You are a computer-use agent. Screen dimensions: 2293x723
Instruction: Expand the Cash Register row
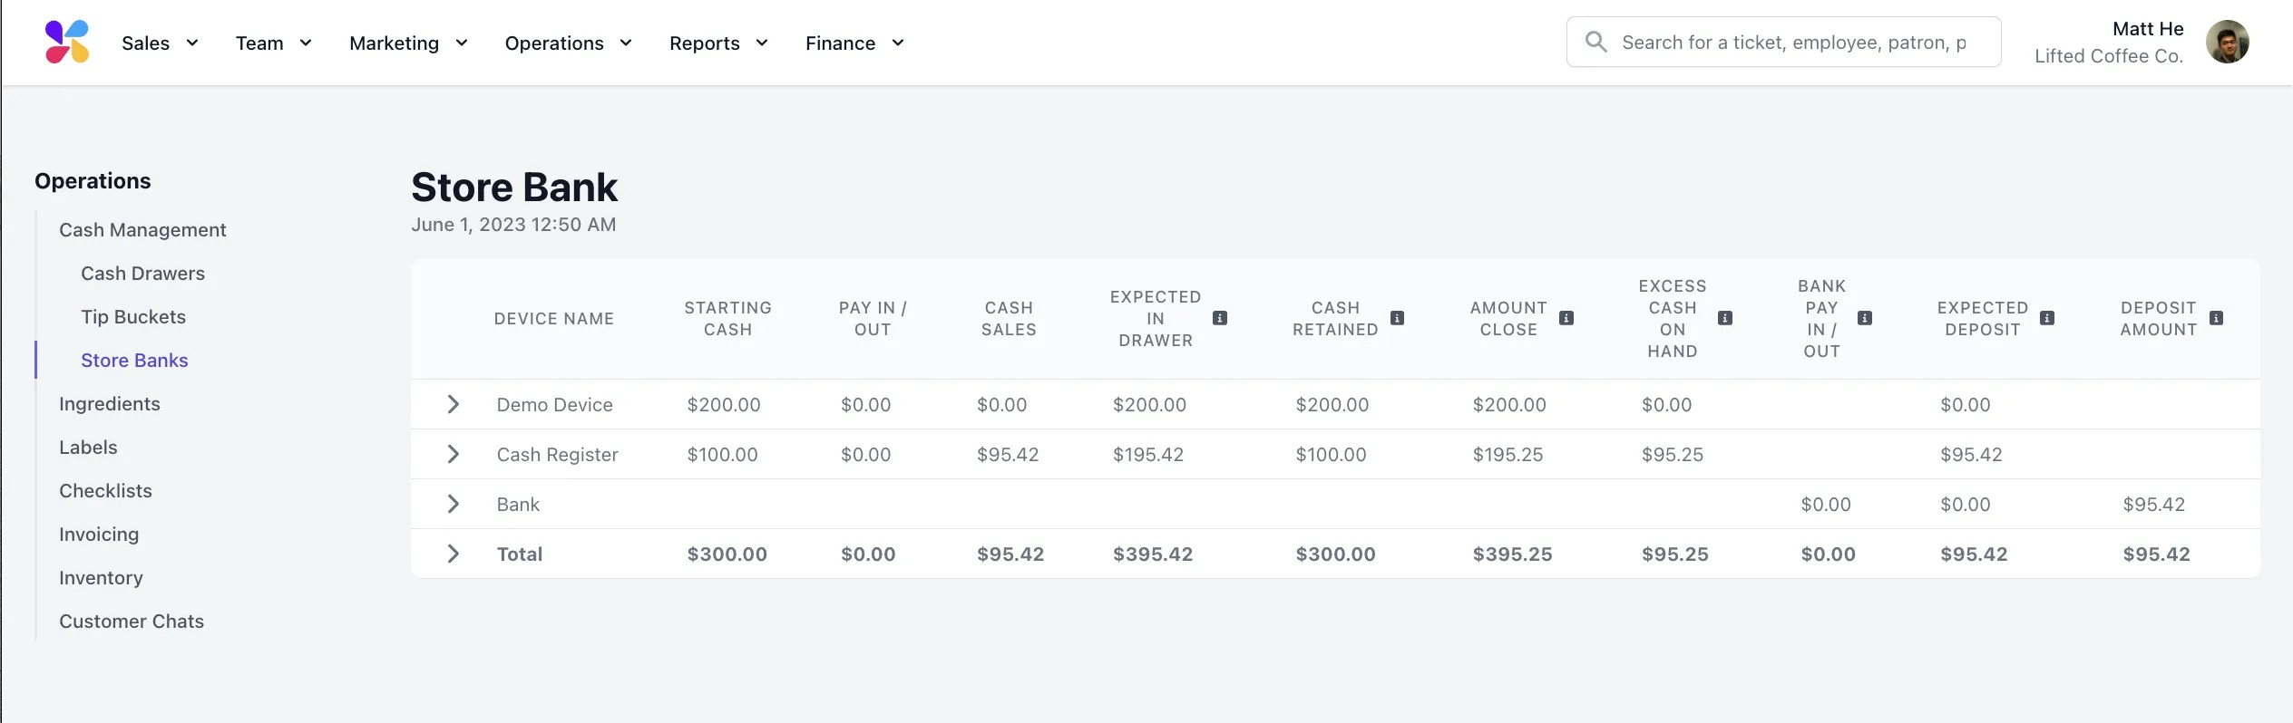(454, 454)
